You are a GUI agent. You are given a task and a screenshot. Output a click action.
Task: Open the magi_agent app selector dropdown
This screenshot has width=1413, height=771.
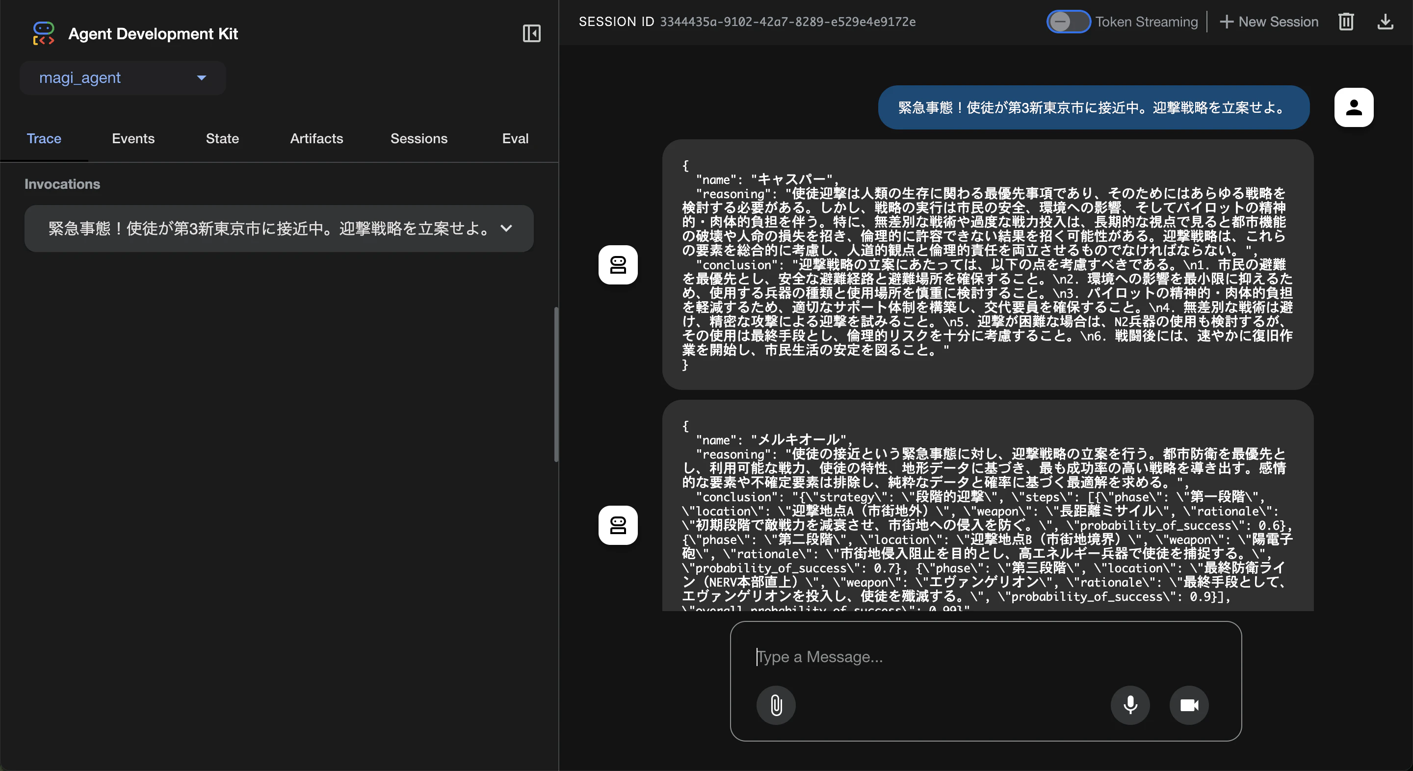[x=123, y=78]
